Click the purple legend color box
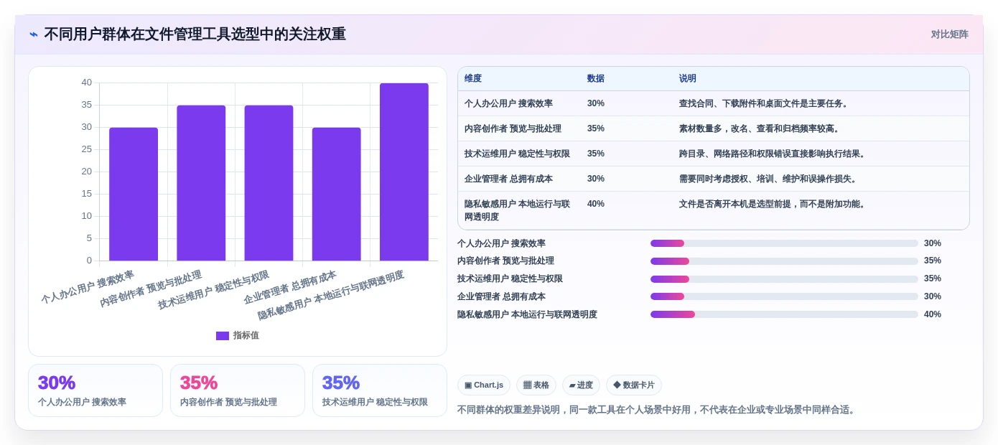This screenshot has width=998, height=445. (x=222, y=335)
